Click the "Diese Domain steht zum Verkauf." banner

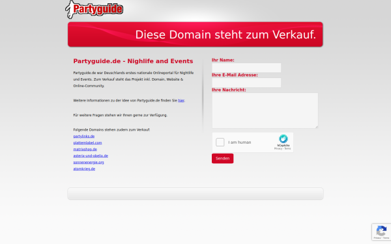click(195, 34)
